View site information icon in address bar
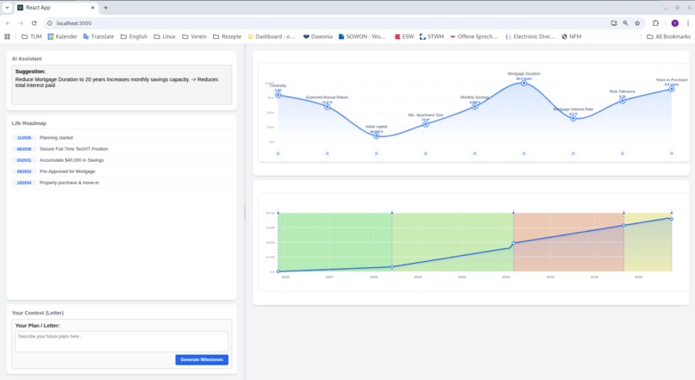The height and width of the screenshot is (380, 695). click(50, 23)
